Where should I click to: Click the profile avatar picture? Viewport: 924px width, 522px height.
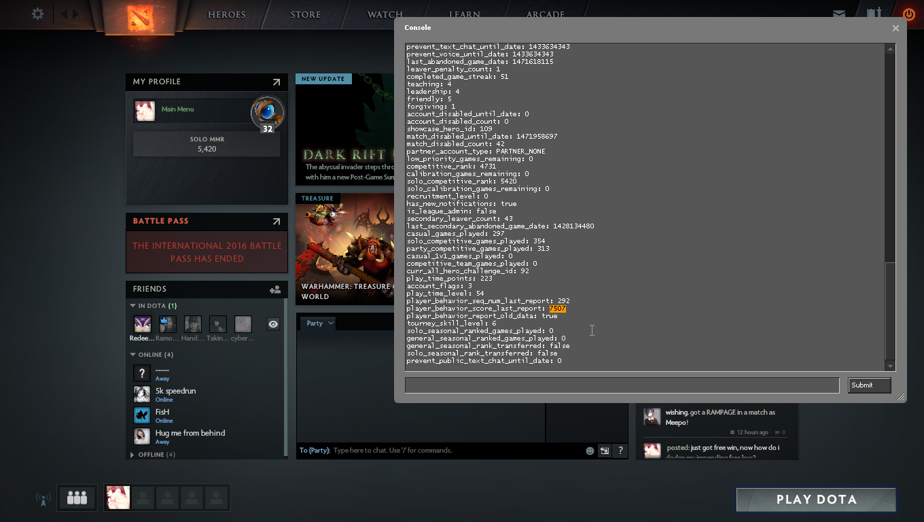[145, 111]
